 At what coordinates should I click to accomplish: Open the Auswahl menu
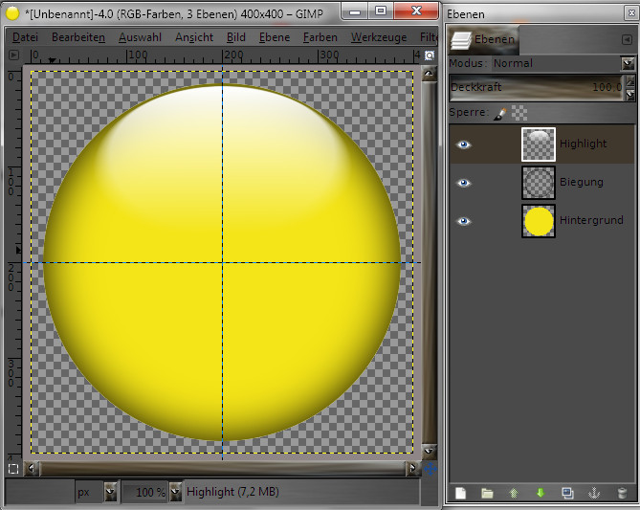[x=139, y=37]
